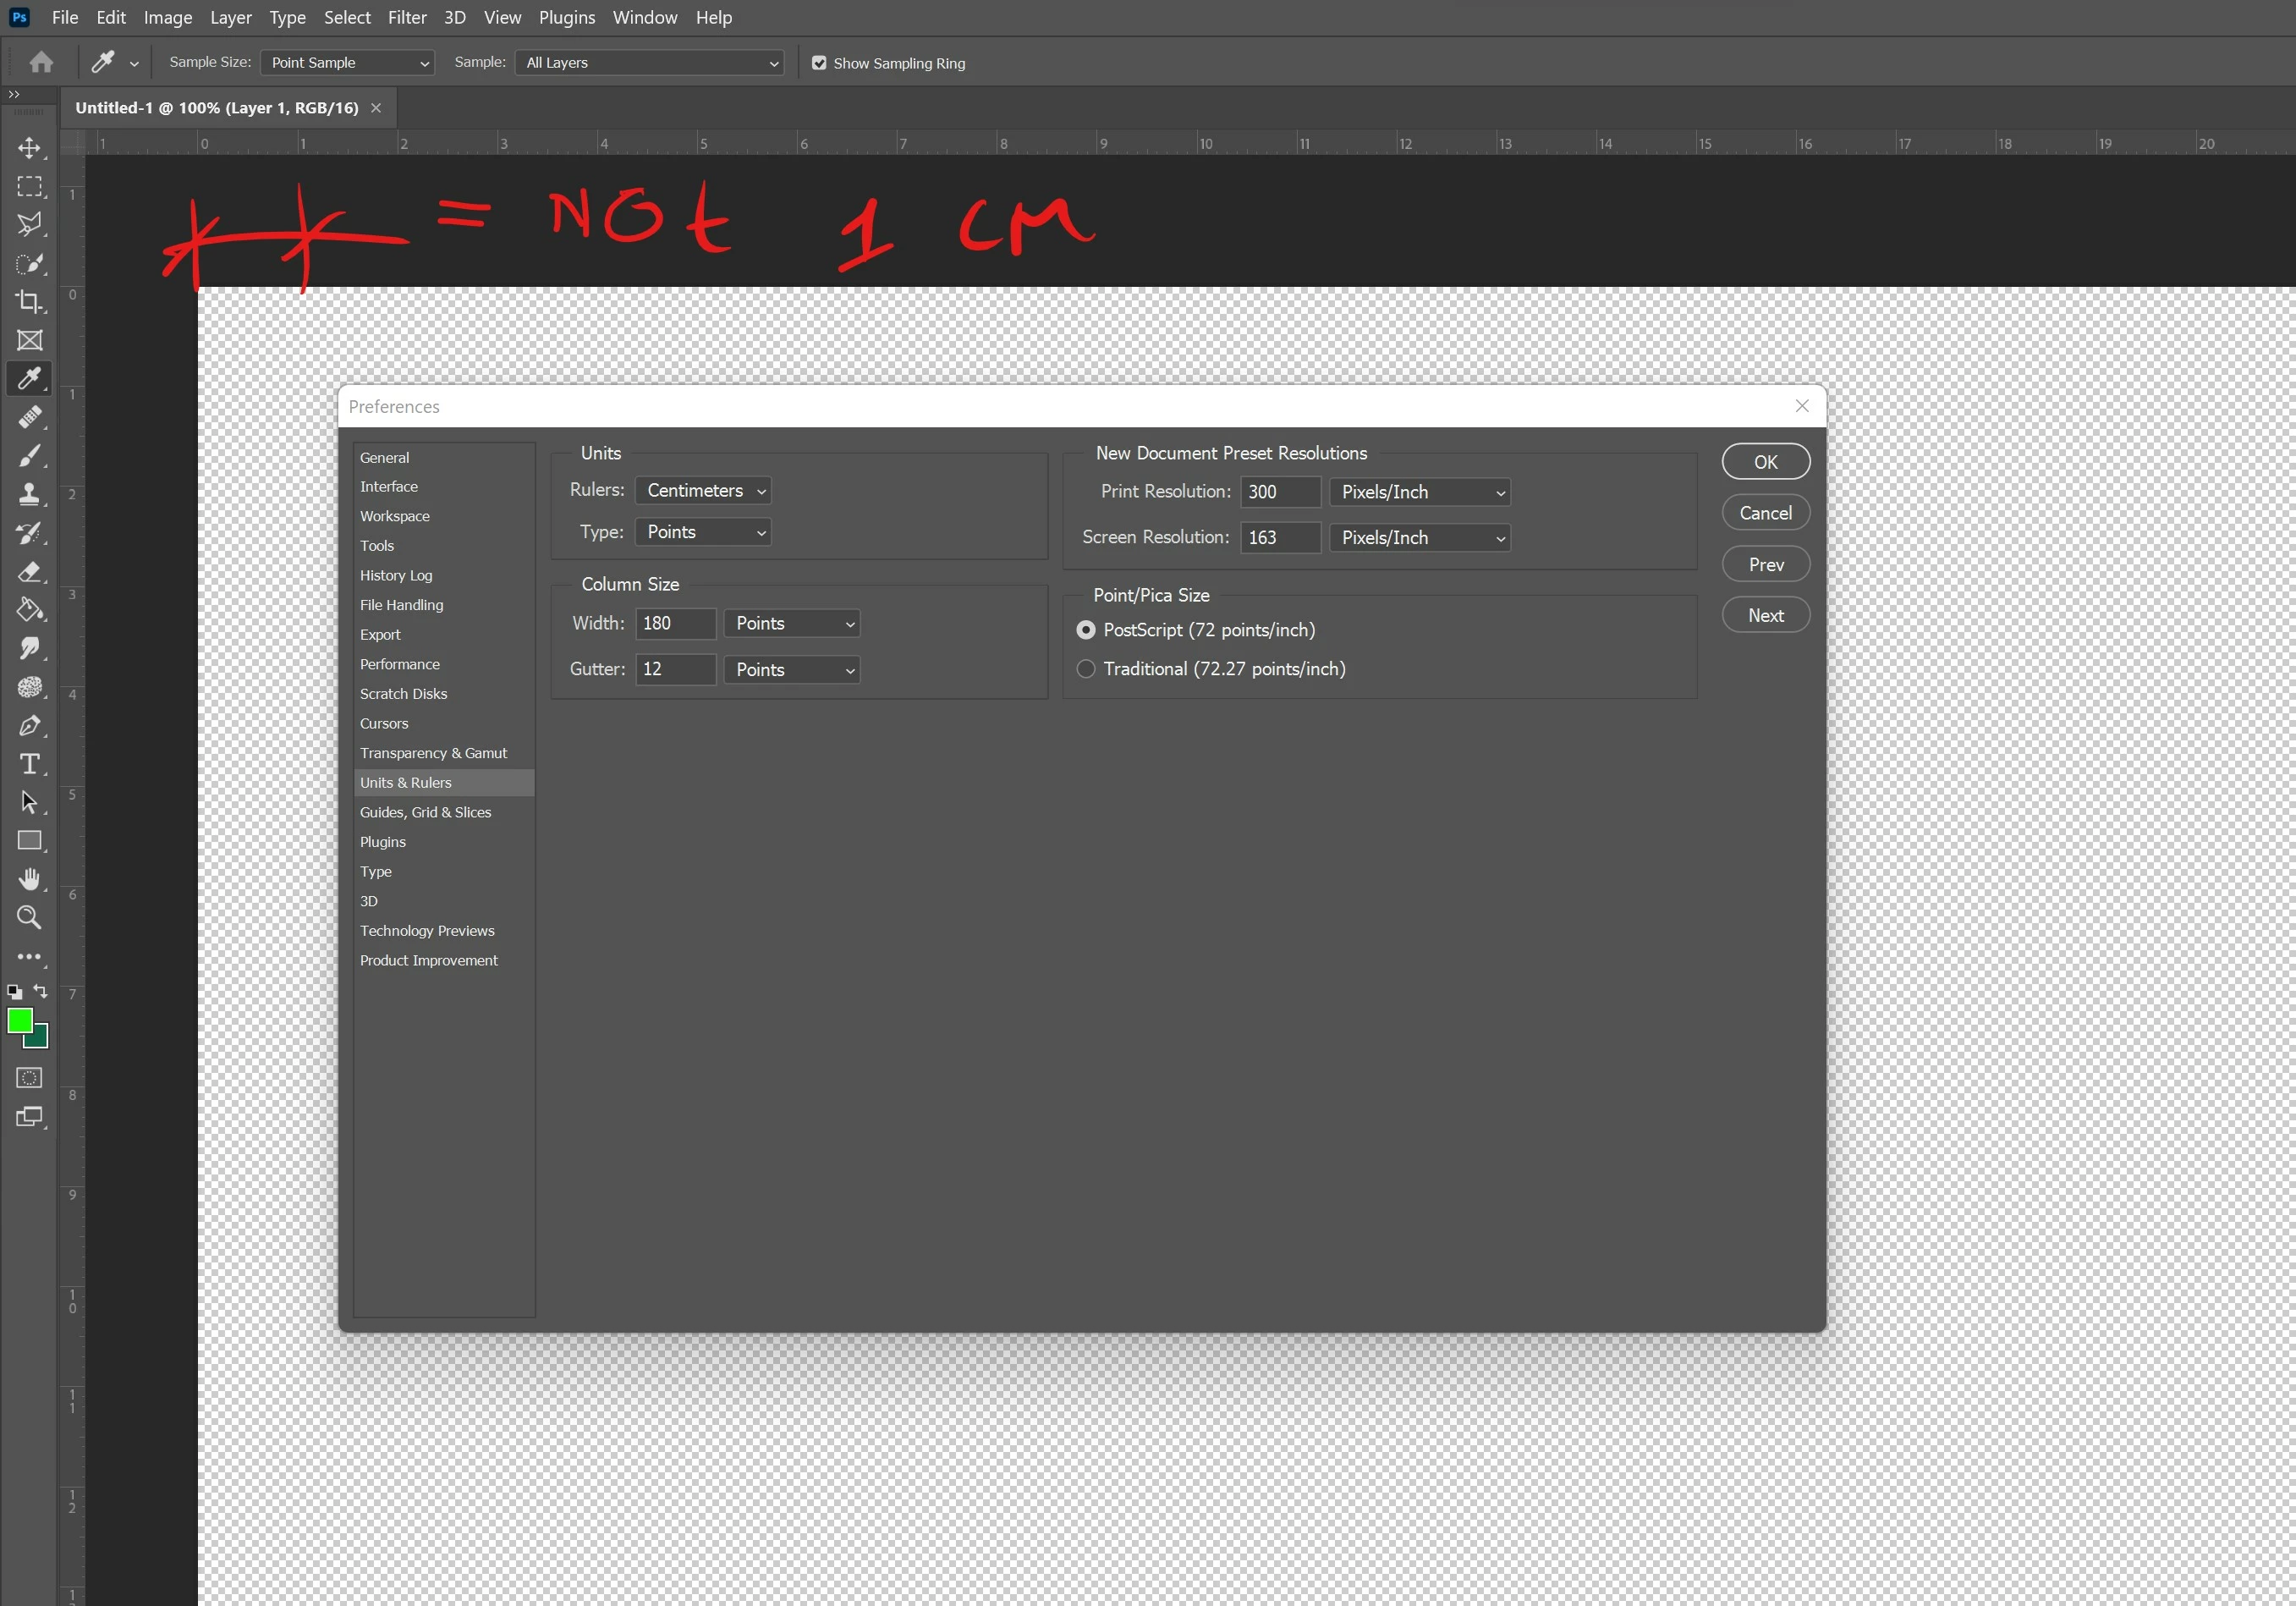Open the Filter menu
Image resolution: width=2296 pixels, height=1606 pixels.
pos(407,18)
